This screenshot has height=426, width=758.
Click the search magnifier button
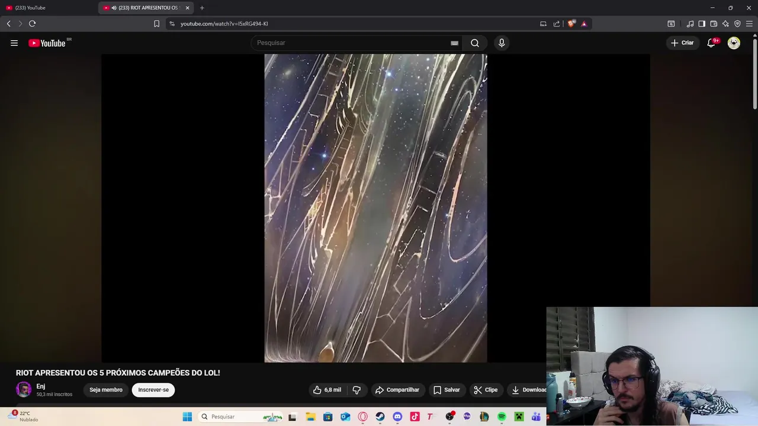[x=475, y=43]
